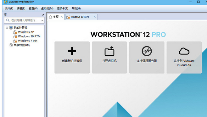The image size is (207, 117).
Task: Click the folder icon for 打开虚拟机
Action: 109,51
